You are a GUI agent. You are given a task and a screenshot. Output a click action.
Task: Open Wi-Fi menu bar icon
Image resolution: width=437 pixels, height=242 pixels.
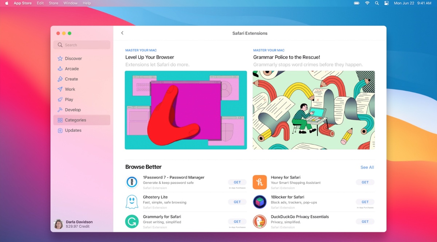tap(367, 3)
